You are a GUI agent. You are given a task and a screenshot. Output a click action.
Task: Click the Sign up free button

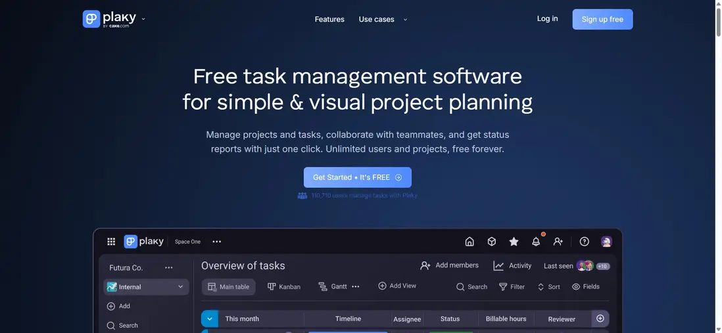click(x=602, y=19)
